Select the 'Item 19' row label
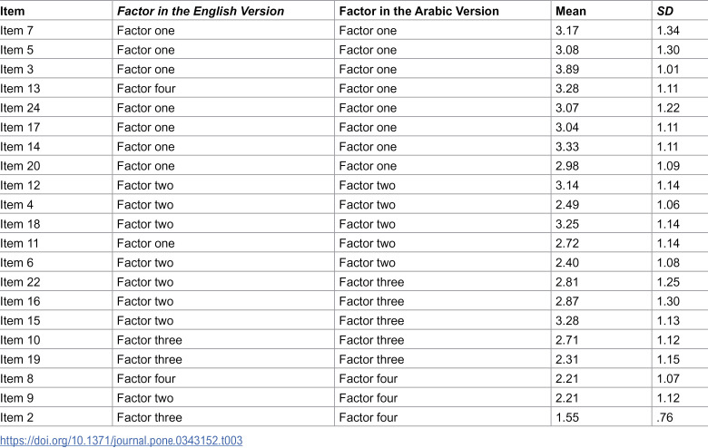The width and height of the screenshot is (708, 448). [x=20, y=359]
